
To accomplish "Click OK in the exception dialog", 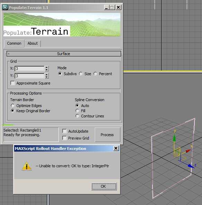I will coord(104,186).
